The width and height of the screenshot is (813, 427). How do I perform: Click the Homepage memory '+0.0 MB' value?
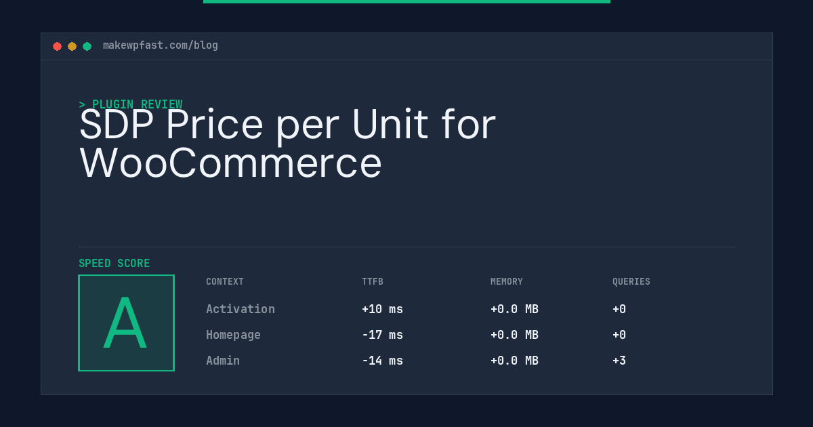514,335
